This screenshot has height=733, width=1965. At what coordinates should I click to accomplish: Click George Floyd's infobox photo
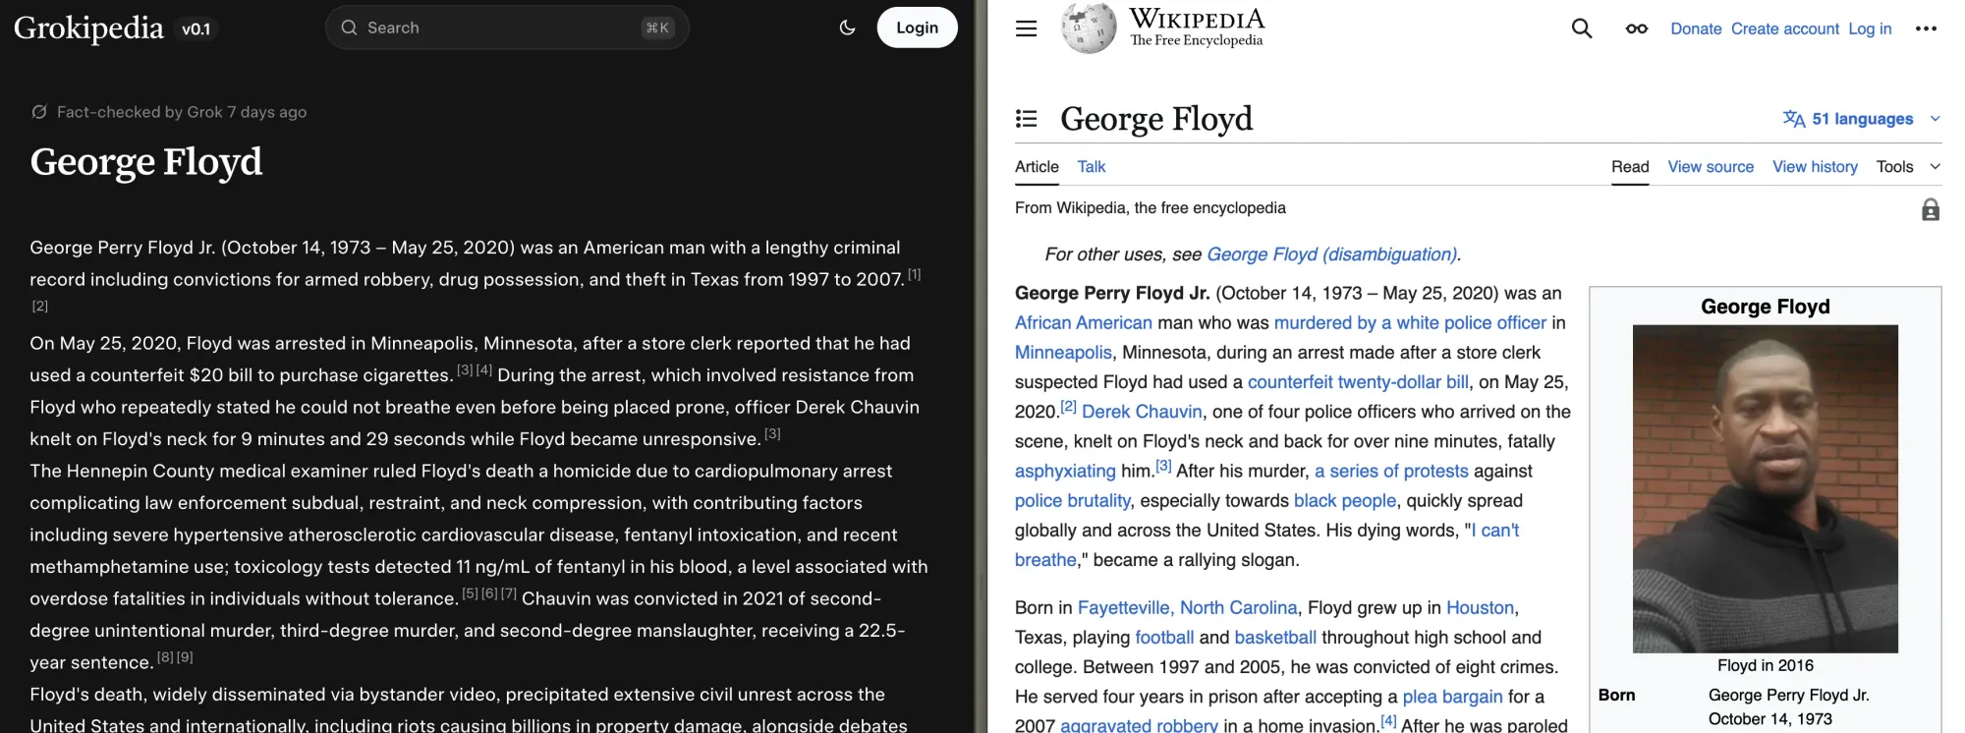pyautogui.click(x=1765, y=488)
